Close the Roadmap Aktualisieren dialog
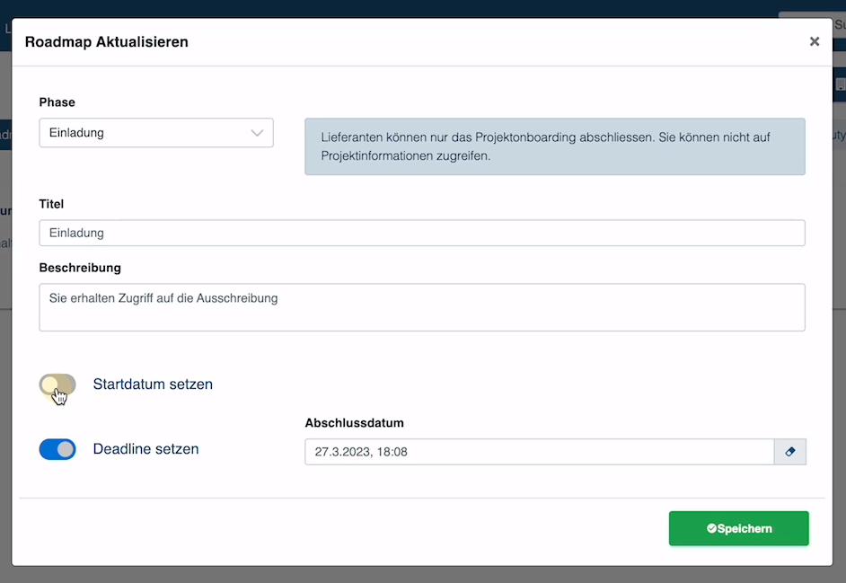The image size is (846, 583). point(814,41)
